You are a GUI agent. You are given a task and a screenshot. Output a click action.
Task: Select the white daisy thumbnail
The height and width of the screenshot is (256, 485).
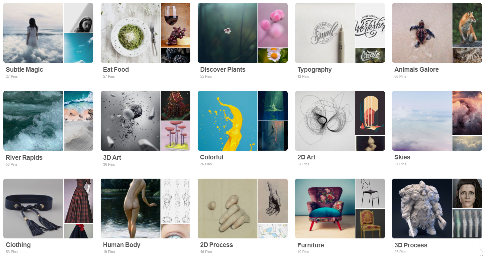[x=273, y=55]
